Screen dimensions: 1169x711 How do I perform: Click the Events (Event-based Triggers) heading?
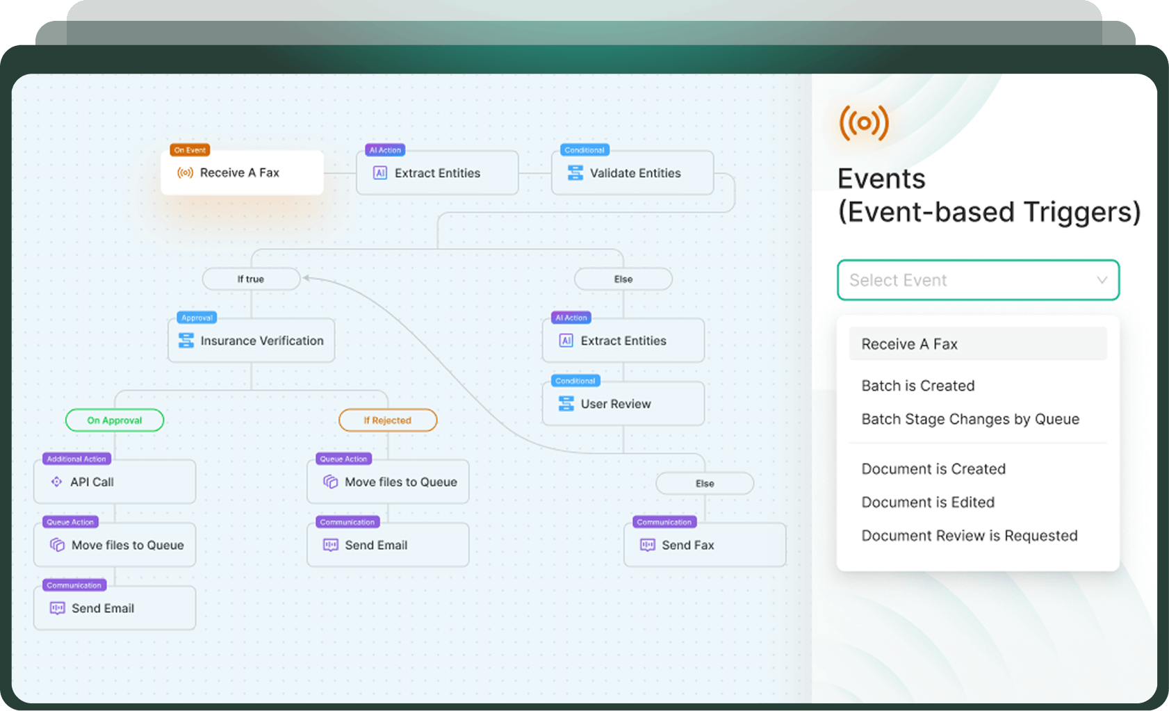(989, 195)
